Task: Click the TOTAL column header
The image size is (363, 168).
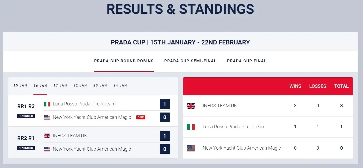Action: tap(341, 86)
